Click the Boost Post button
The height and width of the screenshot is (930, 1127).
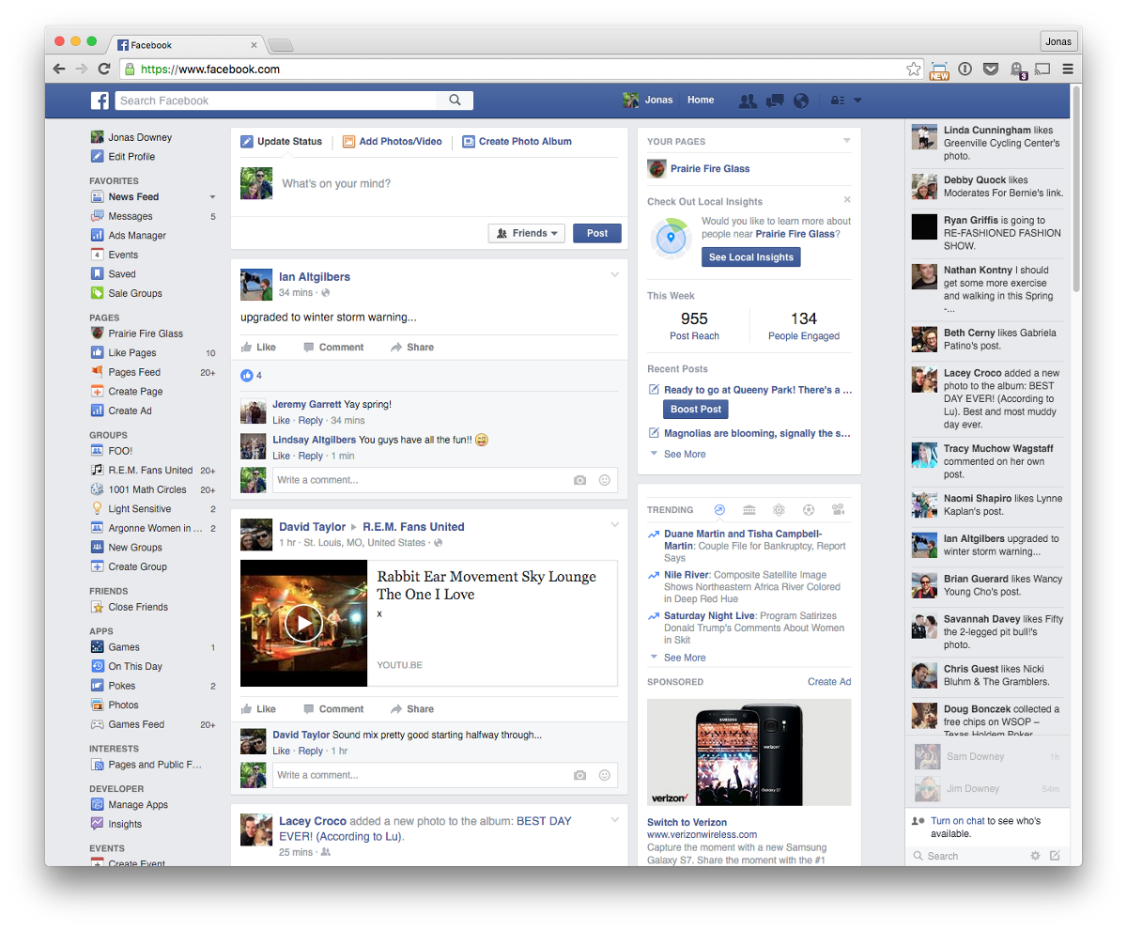696,410
